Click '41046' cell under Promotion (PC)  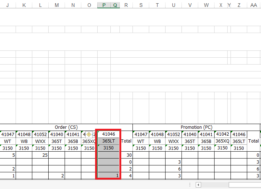(x=239, y=134)
